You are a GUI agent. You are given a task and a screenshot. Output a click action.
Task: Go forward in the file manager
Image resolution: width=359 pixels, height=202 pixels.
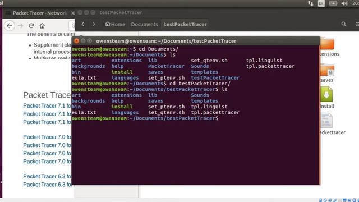coord(94,24)
